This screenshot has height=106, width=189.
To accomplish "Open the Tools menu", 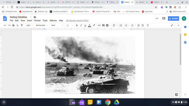I will tap(45, 21).
